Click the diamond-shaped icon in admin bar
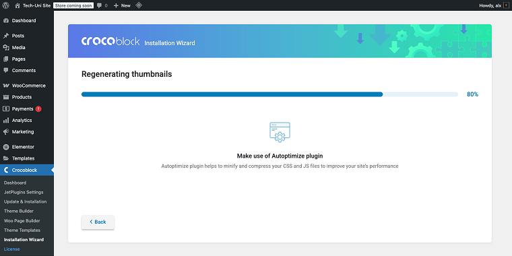This screenshot has height=256, width=512. (x=139, y=5)
